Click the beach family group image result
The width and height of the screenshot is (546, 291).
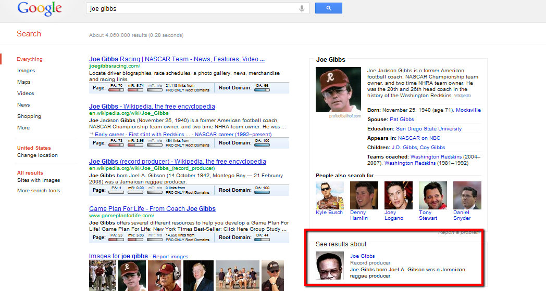point(238,276)
